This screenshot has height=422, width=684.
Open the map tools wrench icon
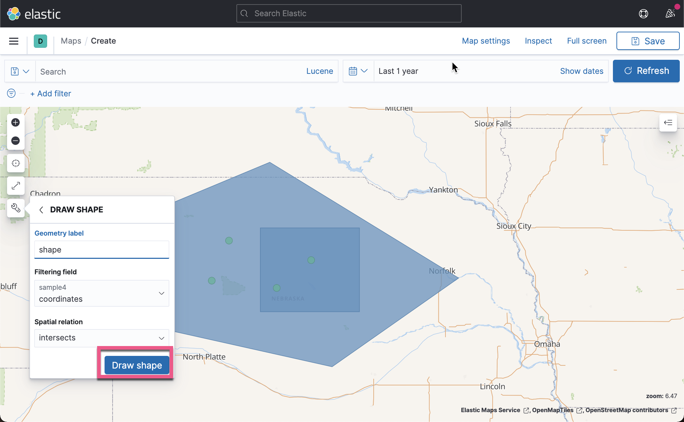tap(15, 208)
